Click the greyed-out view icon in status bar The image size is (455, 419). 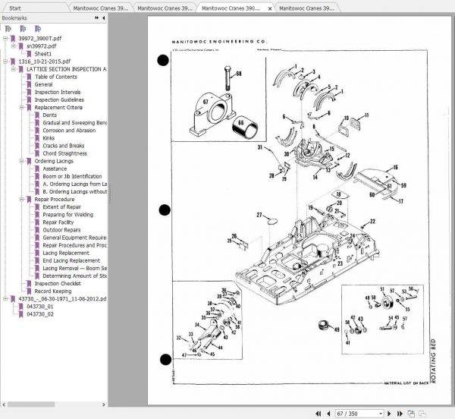[x=422, y=414]
